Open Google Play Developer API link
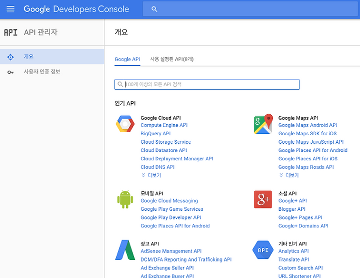 (x=171, y=217)
